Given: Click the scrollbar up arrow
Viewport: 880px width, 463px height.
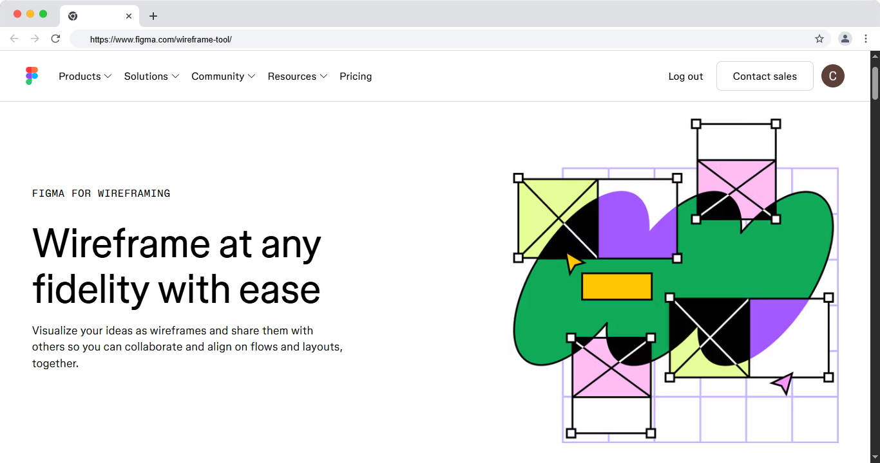Looking at the screenshot, I should [875, 56].
